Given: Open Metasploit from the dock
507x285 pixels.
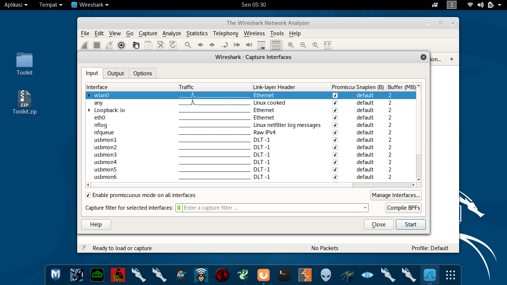Looking at the screenshot, I should (x=56, y=275).
